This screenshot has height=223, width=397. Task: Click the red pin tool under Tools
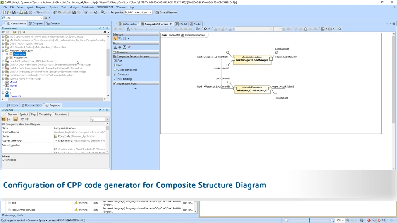pyautogui.click(x=129, y=47)
